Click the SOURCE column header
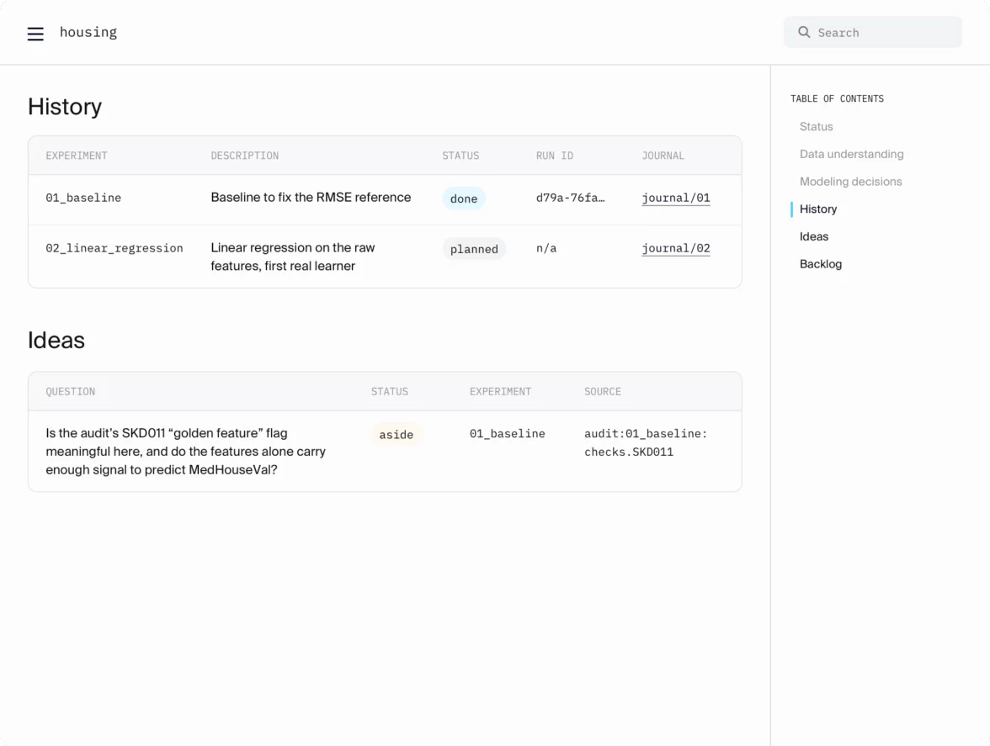This screenshot has height=746, width=990. [x=603, y=392]
